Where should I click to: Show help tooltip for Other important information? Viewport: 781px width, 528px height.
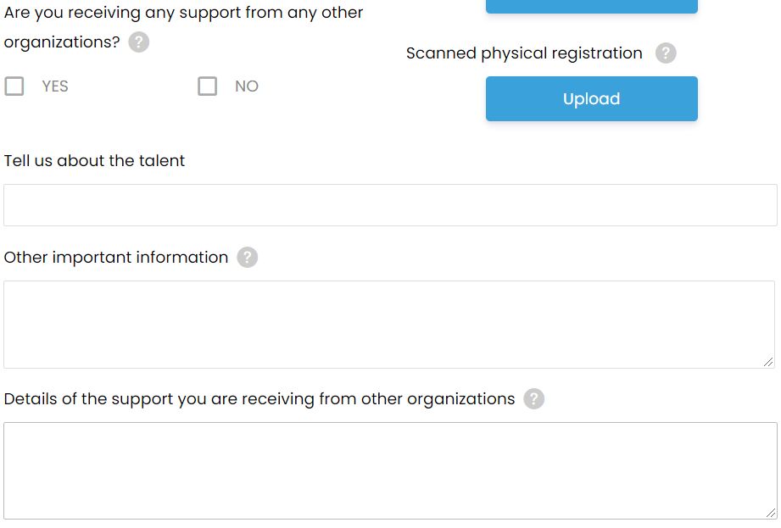[x=247, y=258]
